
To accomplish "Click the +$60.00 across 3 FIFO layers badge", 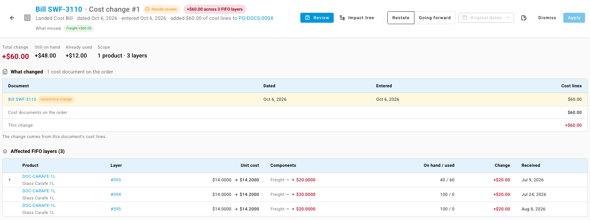I will [215, 9].
